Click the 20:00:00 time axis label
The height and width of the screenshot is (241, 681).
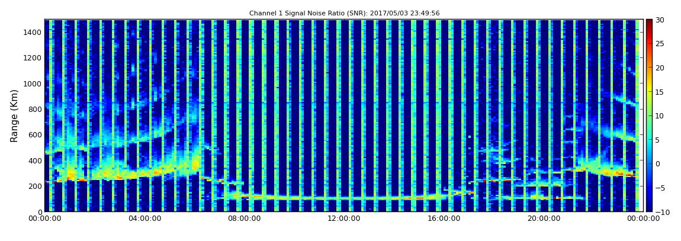pos(543,218)
